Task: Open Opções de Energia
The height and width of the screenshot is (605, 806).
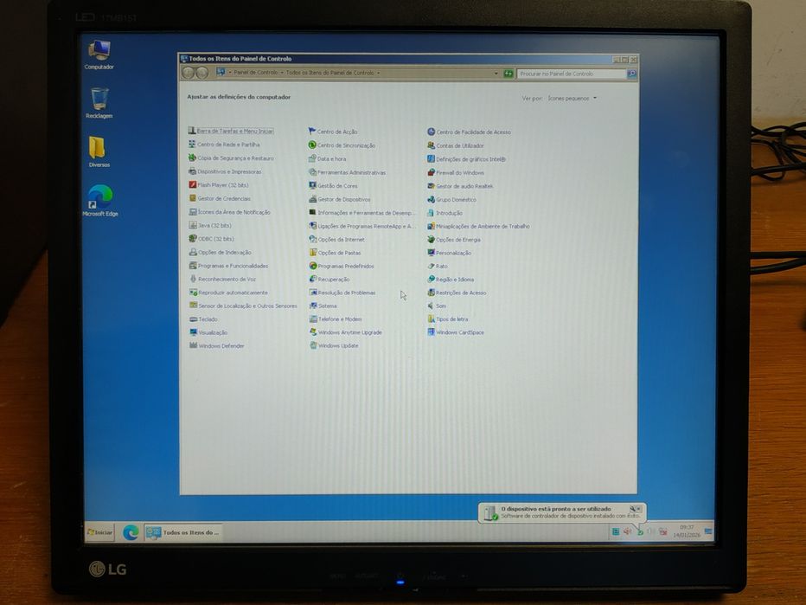Action: 454,240
